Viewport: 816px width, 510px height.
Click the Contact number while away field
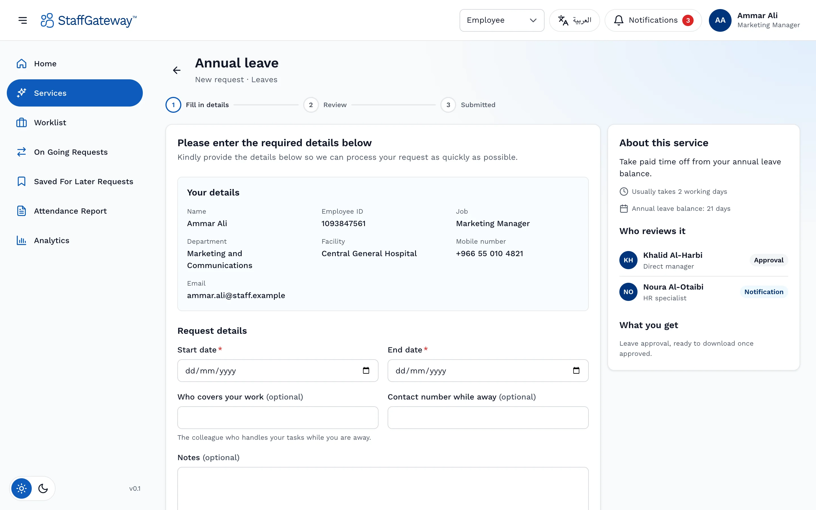pos(488,418)
